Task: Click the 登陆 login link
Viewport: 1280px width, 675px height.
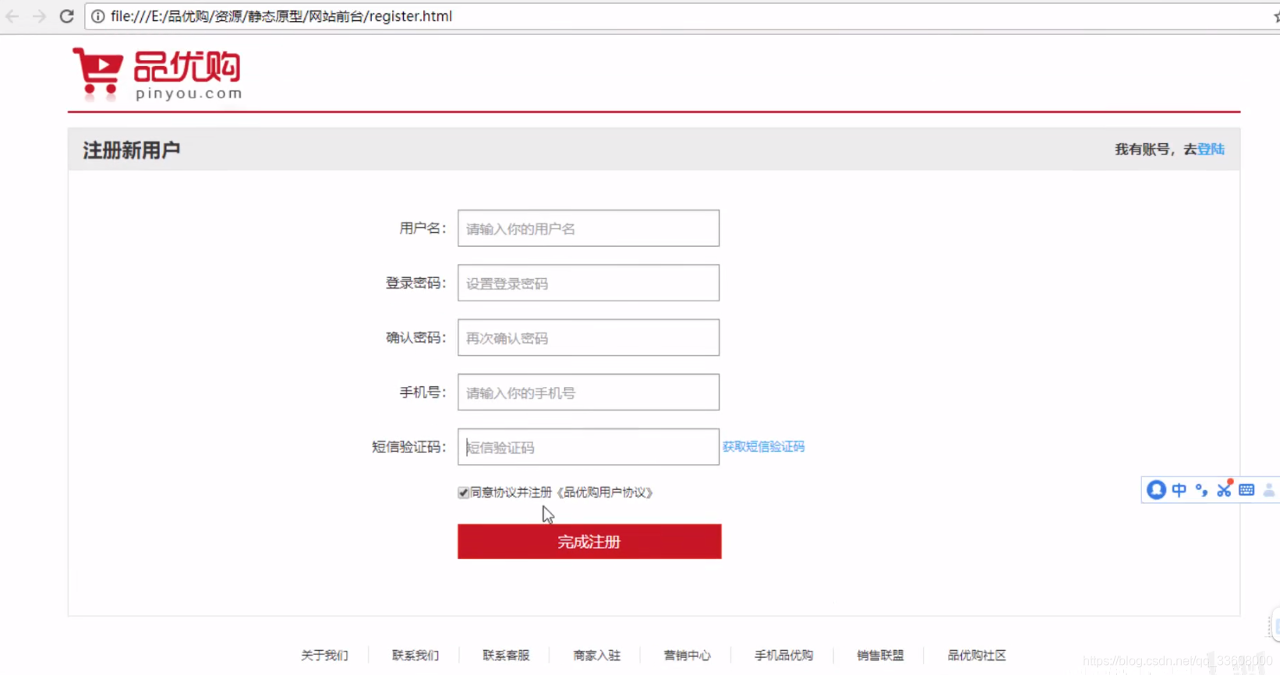Action: coord(1211,149)
